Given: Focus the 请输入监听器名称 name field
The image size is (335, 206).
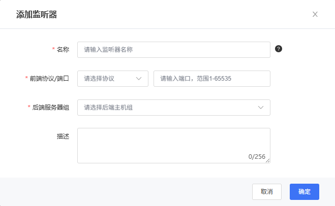Looking at the screenshot, I should (173, 50).
